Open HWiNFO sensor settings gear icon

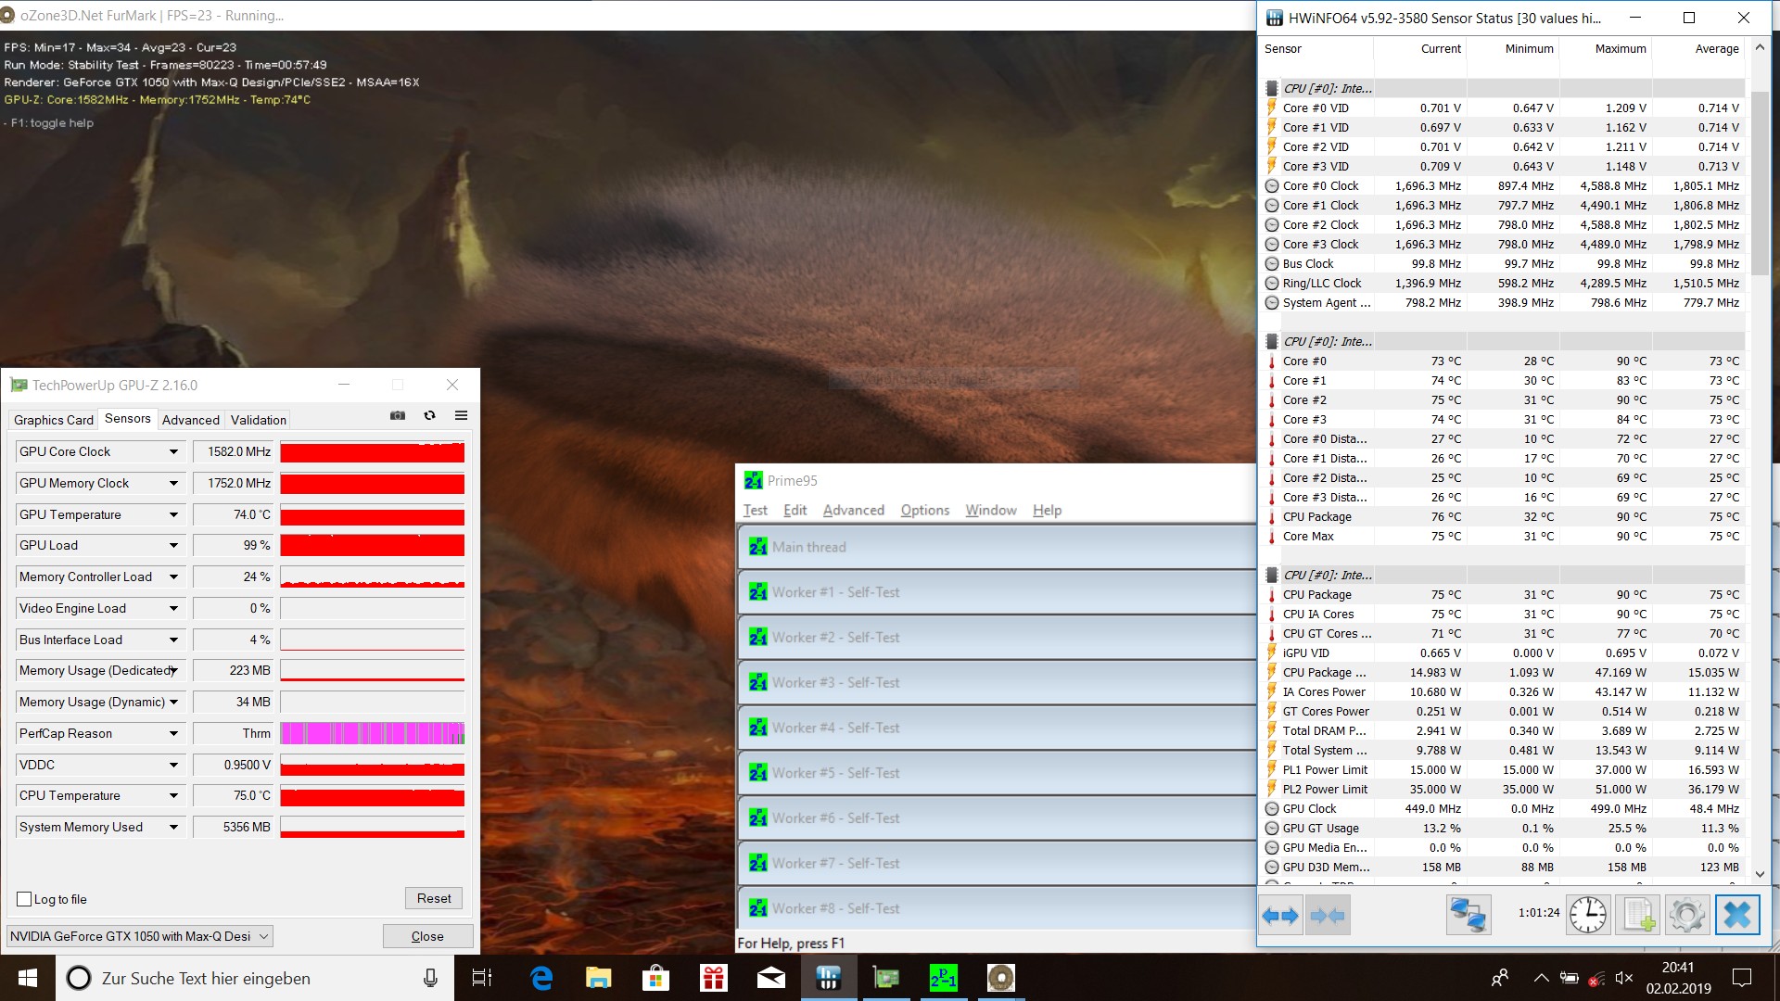pos(1686,916)
